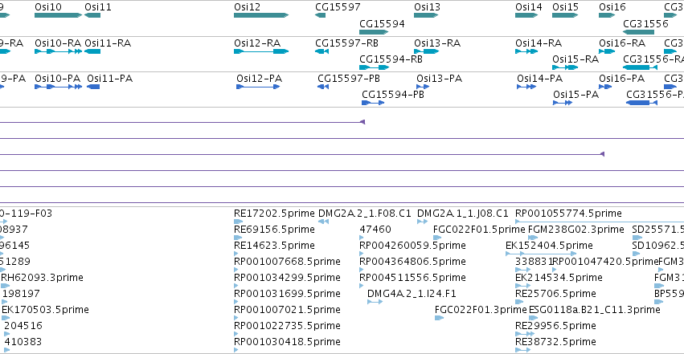Viewport: 684px width, 354px height.
Task: Click the Osi11-PA protein feature
Action: 93,87
